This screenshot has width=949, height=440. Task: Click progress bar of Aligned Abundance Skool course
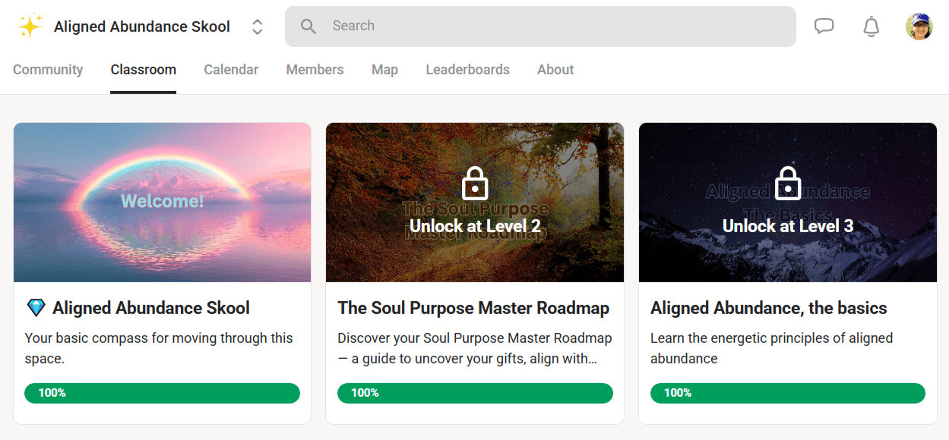pyautogui.click(x=162, y=393)
